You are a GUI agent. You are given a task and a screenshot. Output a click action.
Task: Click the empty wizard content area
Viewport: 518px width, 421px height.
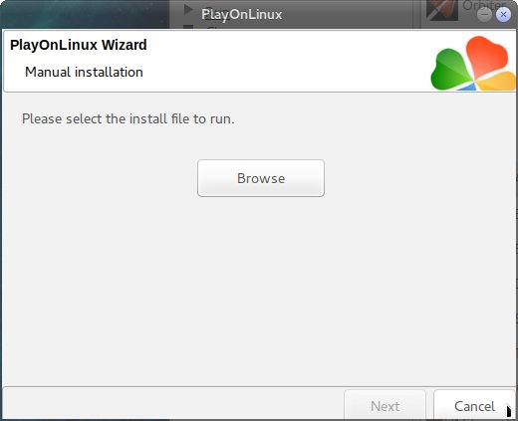[x=259, y=292]
